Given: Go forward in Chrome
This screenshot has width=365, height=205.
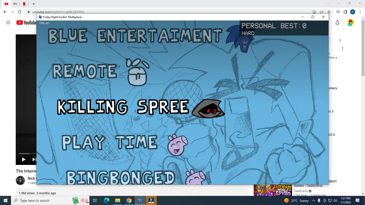Looking at the screenshot, I should 12,12.
